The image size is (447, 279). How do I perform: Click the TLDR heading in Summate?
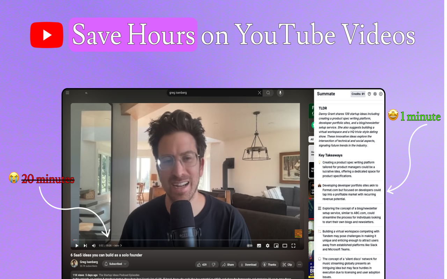point(323,108)
